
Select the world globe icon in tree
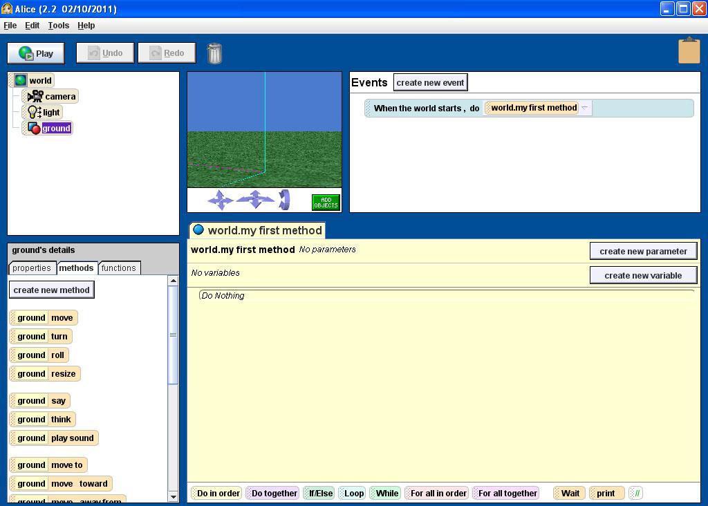coord(20,80)
